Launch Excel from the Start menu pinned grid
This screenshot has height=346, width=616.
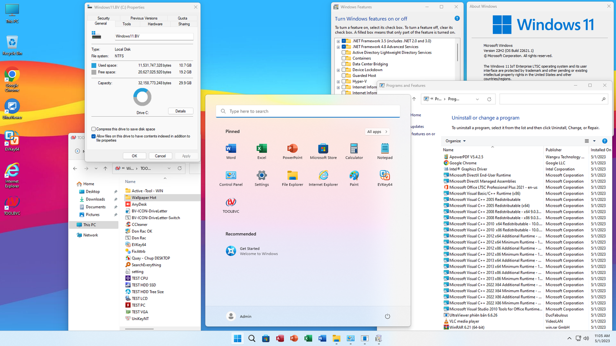point(261,151)
